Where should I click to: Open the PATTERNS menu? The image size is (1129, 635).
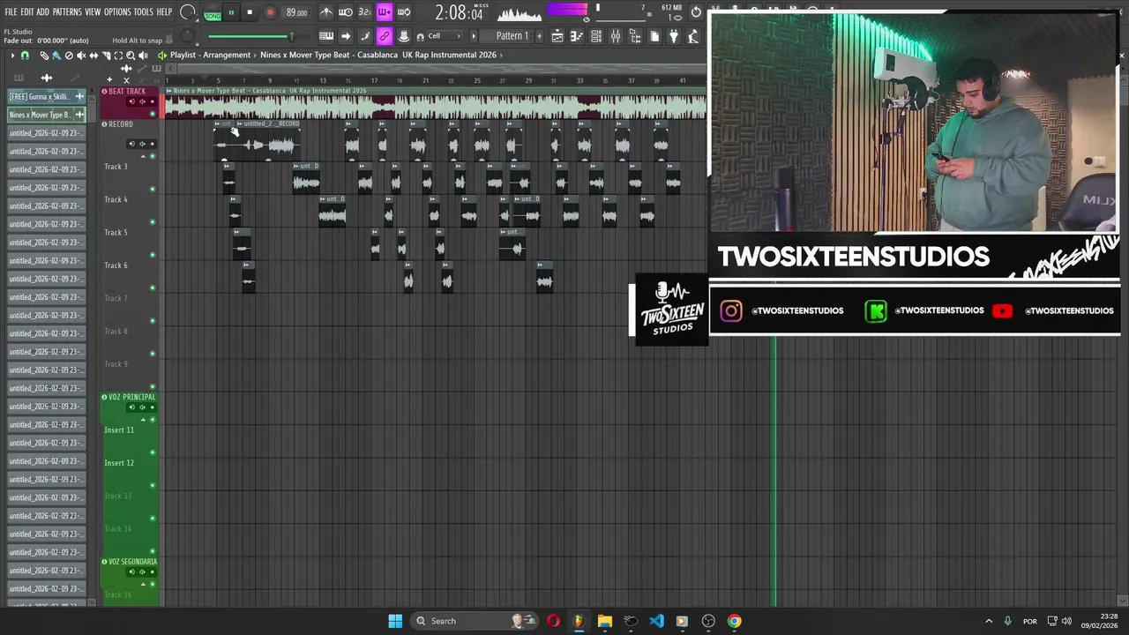click(x=67, y=11)
